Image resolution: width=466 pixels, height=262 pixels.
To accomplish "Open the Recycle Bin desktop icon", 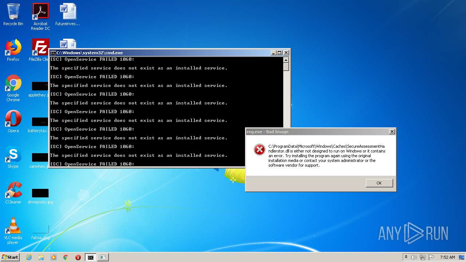I will (13, 15).
